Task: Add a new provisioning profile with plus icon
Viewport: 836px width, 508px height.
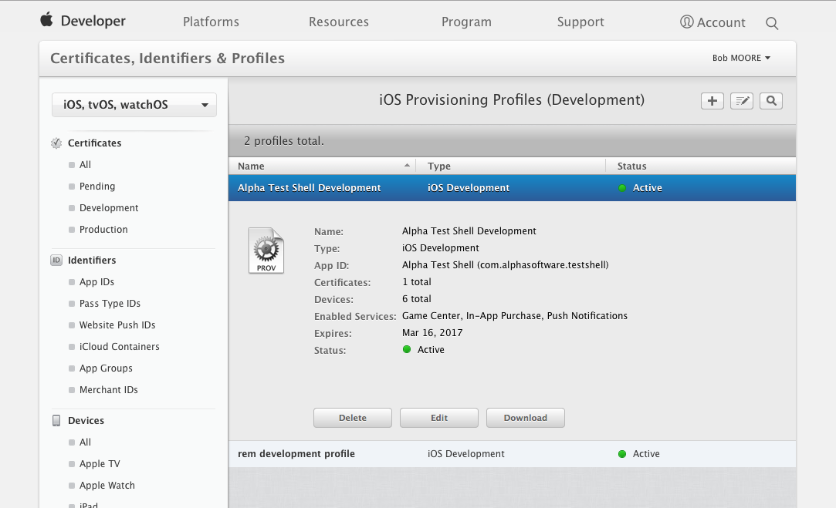Action: pyautogui.click(x=712, y=101)
